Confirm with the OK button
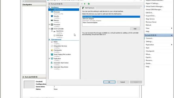The width and height of the screenshot is (174, 98). pos(109,82)
